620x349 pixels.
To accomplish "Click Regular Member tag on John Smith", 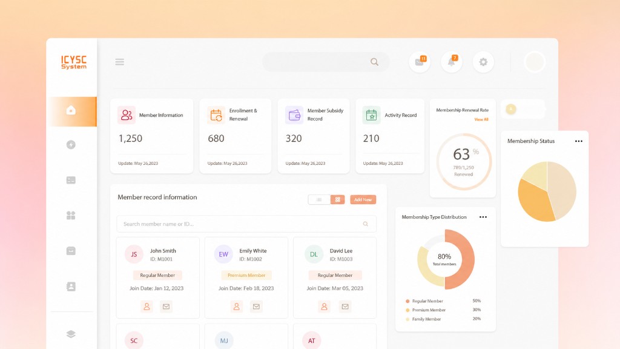I will [157, 275].
